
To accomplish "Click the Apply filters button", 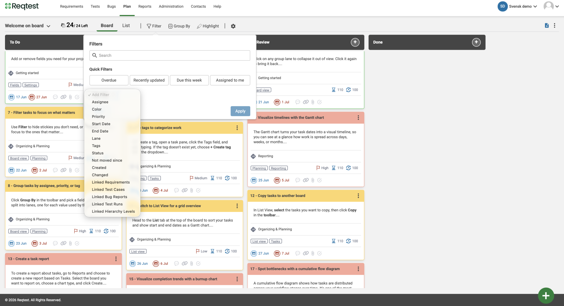I will click(240, 111).
